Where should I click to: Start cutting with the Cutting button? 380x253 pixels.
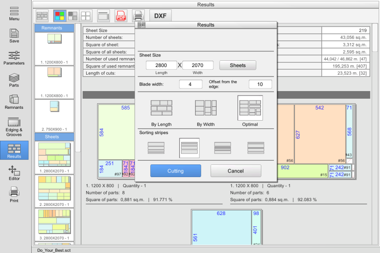pyautogui.click(x=176, y=171)
